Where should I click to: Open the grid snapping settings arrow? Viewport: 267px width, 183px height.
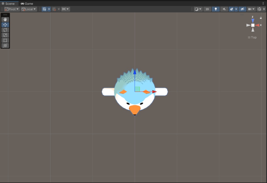[x=59, y=9]
